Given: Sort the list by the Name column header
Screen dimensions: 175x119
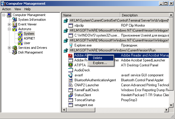Looking at the screenshot, I should click(x=91, y=15).
